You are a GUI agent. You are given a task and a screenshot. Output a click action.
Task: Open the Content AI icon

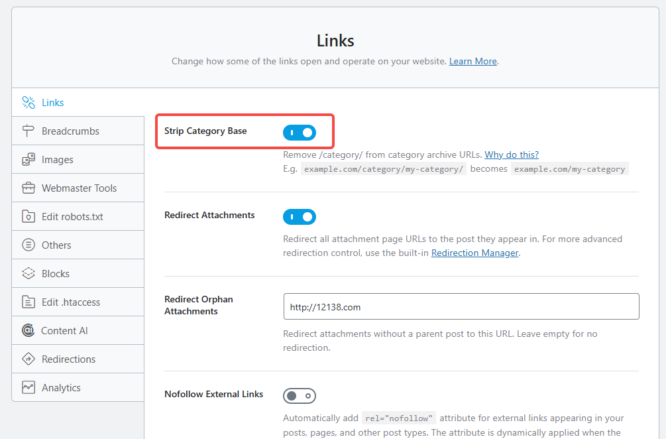[29, 330]
